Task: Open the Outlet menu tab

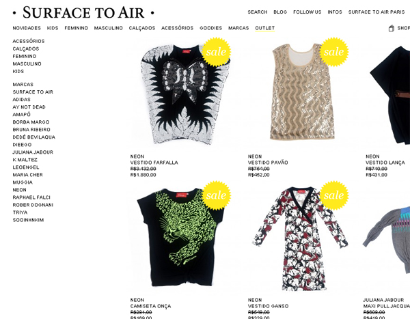Action: coord(265,28)
